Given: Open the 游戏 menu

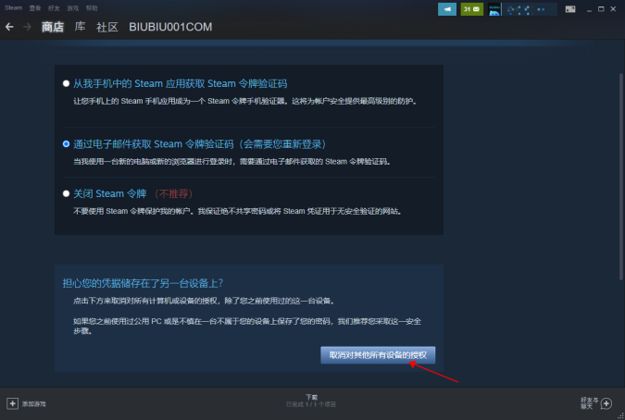Looking at the screenshot, I should [72, 7].
